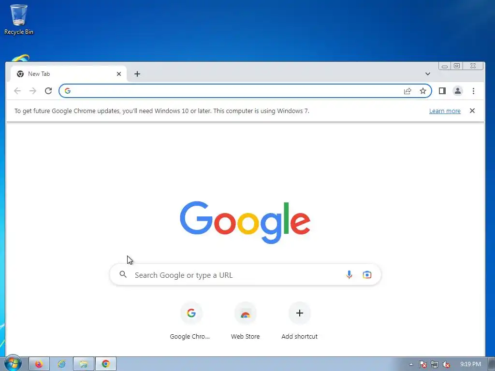The image size is (495, 371).
Task: Open the profile avatar menu
Action: pos(457,91)
